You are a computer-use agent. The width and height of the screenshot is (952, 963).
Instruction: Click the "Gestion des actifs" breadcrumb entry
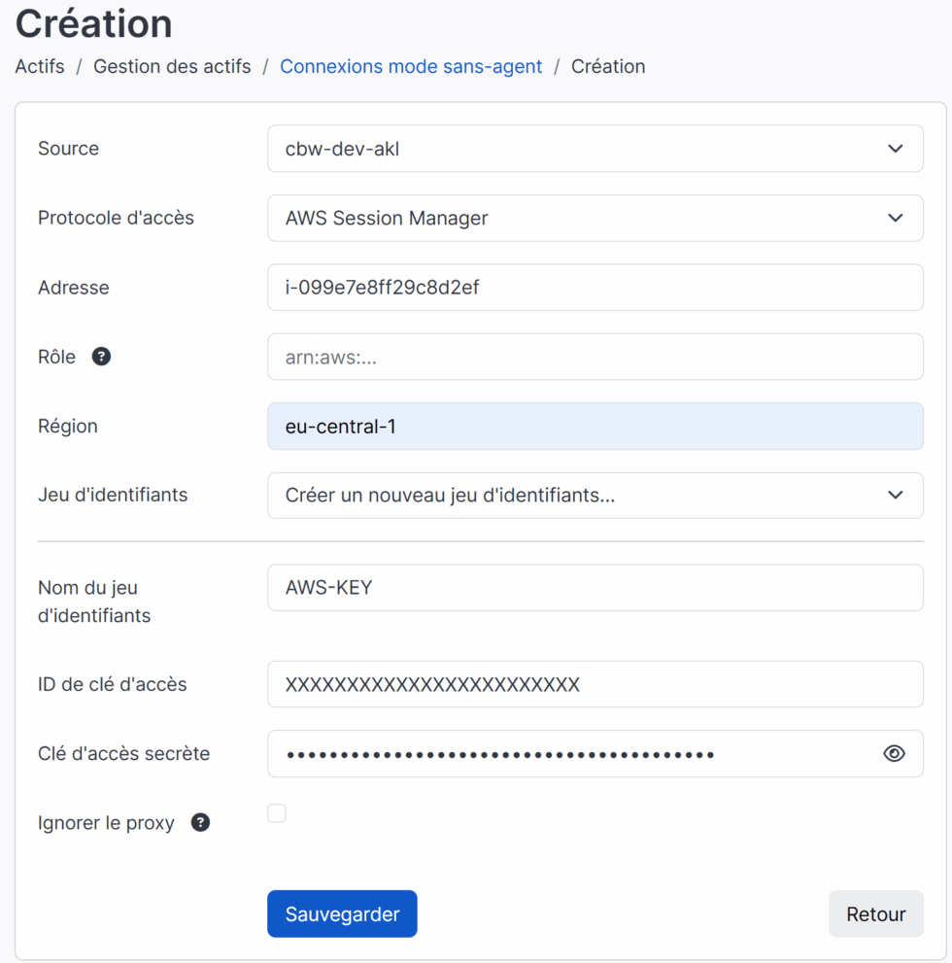[172, 66]
